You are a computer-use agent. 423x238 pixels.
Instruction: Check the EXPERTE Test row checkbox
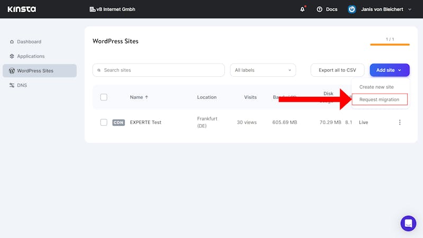coord(104,122)
